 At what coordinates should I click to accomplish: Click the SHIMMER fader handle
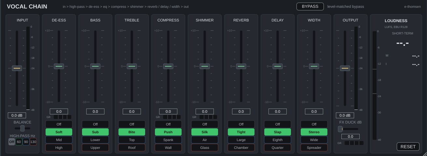[x=205, y=66]
